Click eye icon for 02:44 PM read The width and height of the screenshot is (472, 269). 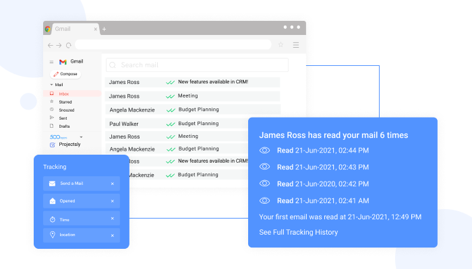(264, 151)
